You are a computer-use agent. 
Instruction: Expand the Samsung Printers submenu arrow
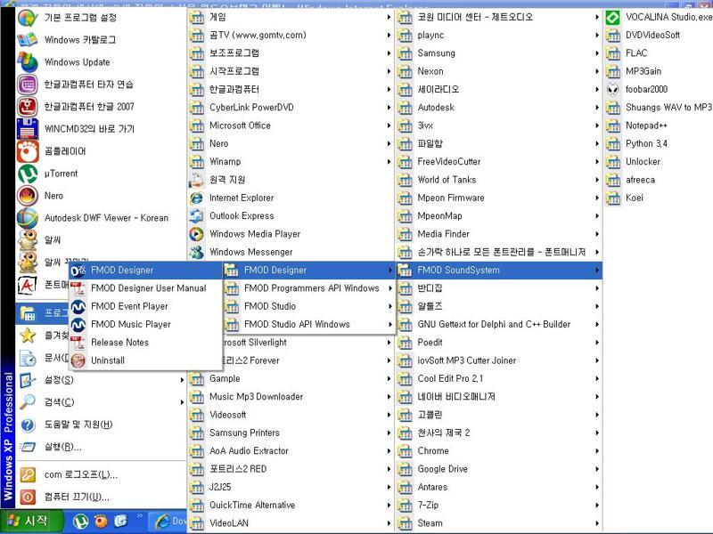click(389, 433)
